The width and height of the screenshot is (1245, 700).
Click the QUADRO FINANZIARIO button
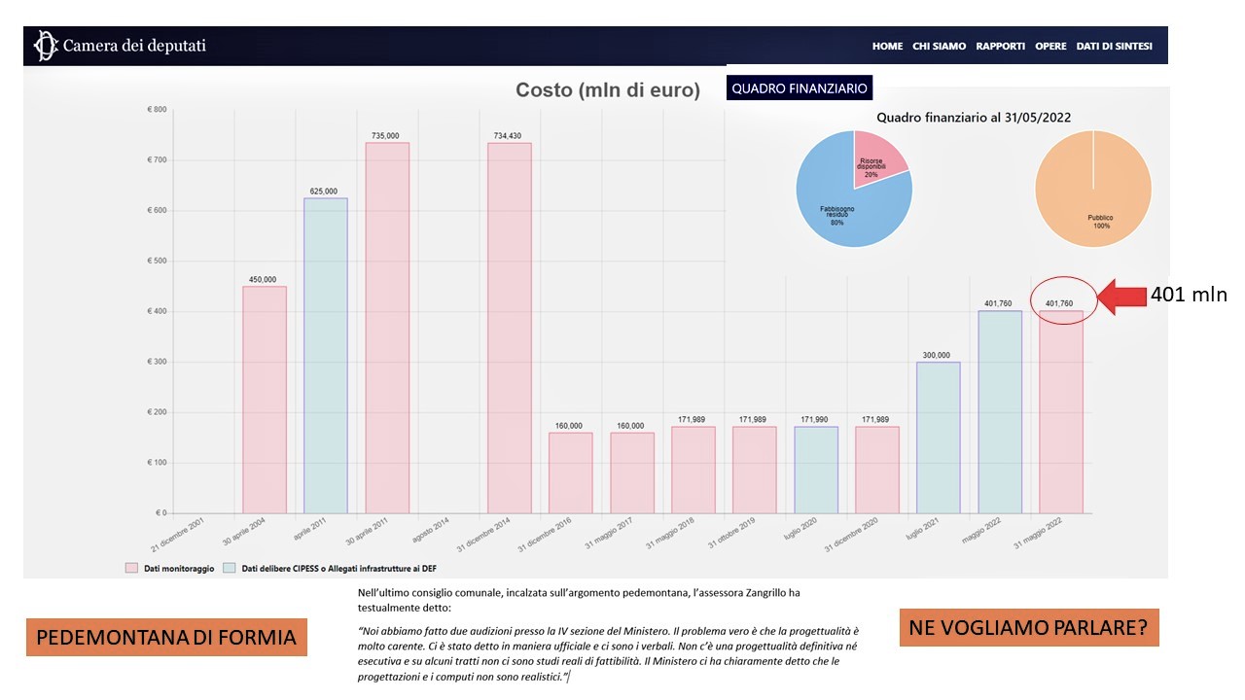pyautogui.click(x=799, y=88)
